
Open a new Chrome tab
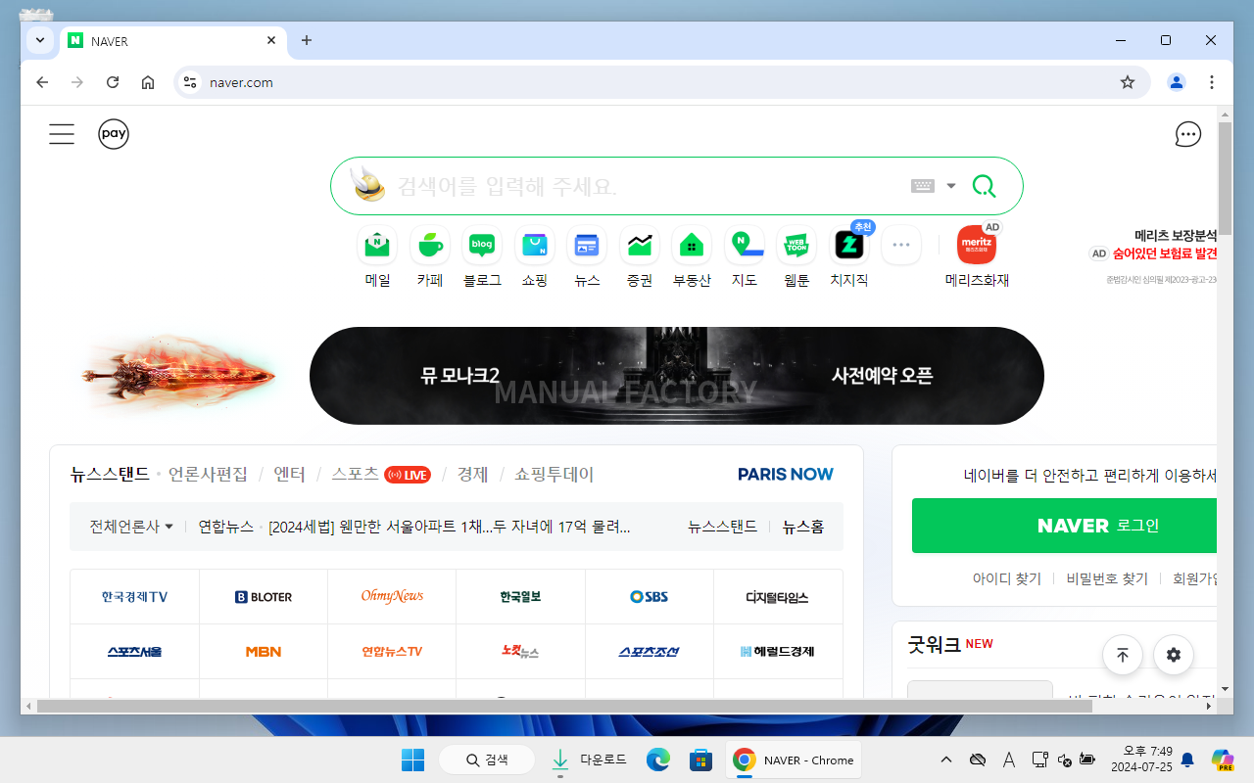pyautogui.click(x=307, y=40)
